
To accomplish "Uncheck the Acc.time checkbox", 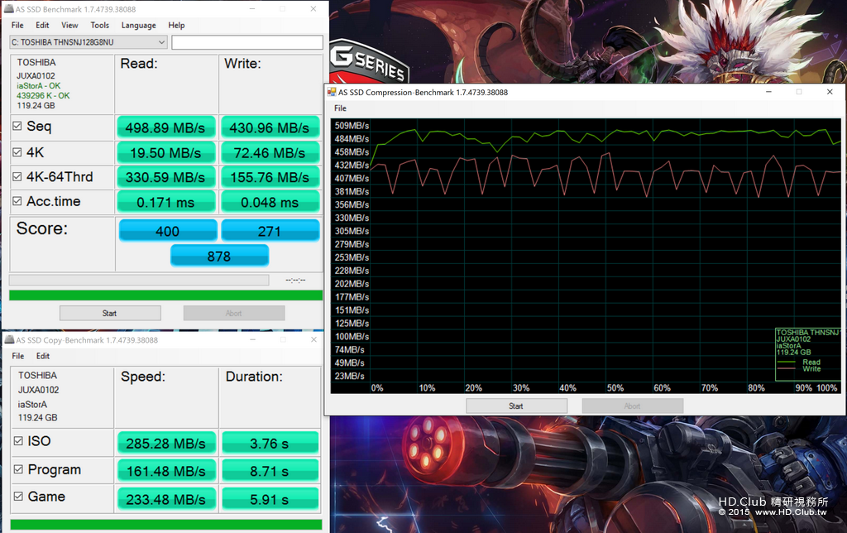I will pyautogui.click(x=17, y=201).
